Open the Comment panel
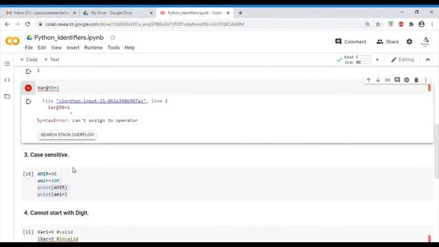Viewport: 439px width, 247px height. (x=351, y=42)
